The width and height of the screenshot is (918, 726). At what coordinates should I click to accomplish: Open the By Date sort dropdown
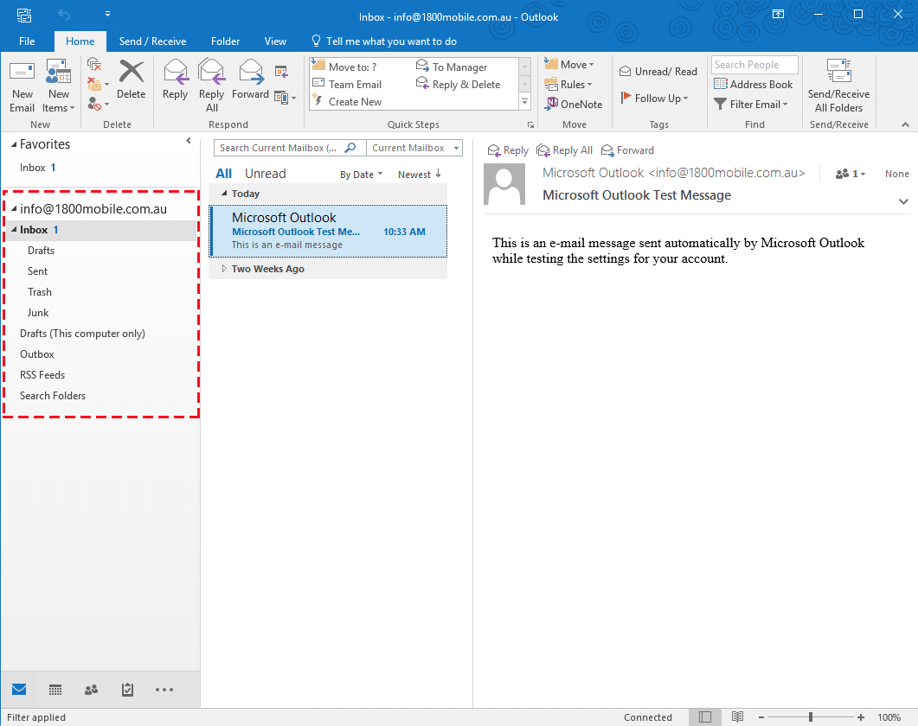[x=361, y=175]
